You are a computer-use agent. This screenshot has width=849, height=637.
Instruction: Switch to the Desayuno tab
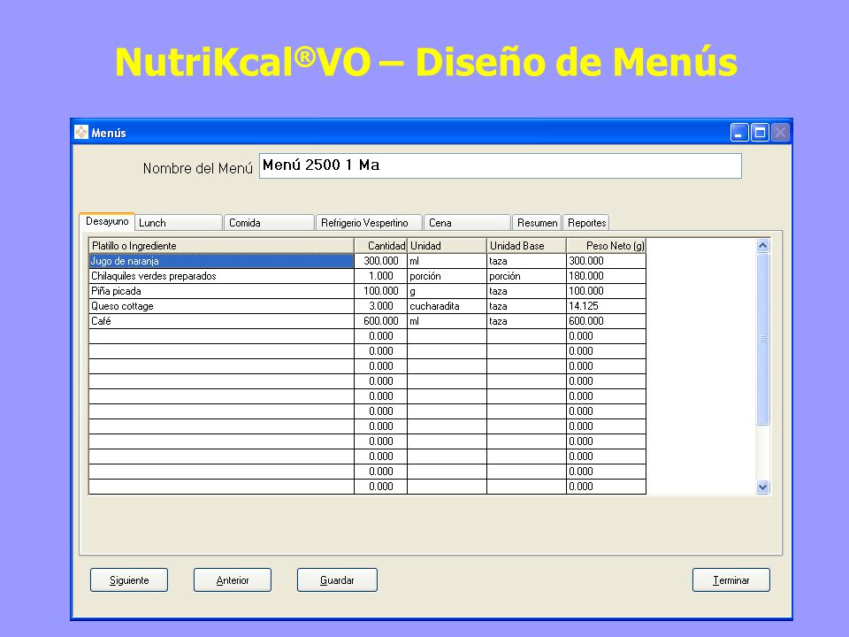pyautogui.click(x=107, y=221)
